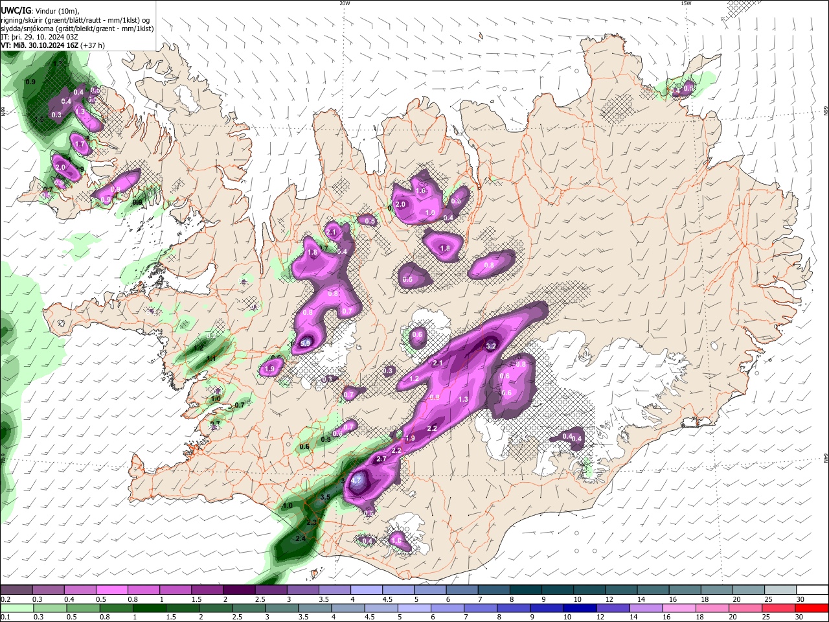Click the 15W longitude label at top
This screenshot has height=622, width=829.
(686, 3)
